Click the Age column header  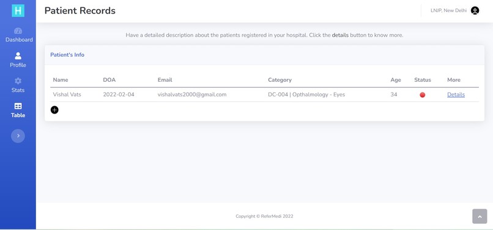[396, 80]
